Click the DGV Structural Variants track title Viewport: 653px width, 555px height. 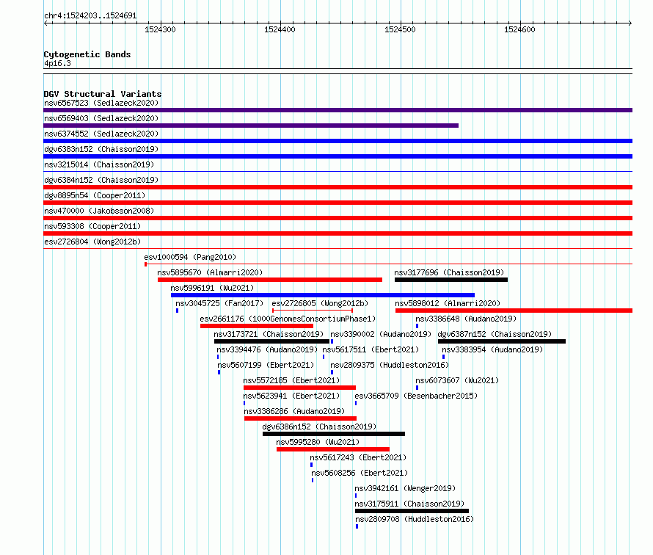[103, 94]
